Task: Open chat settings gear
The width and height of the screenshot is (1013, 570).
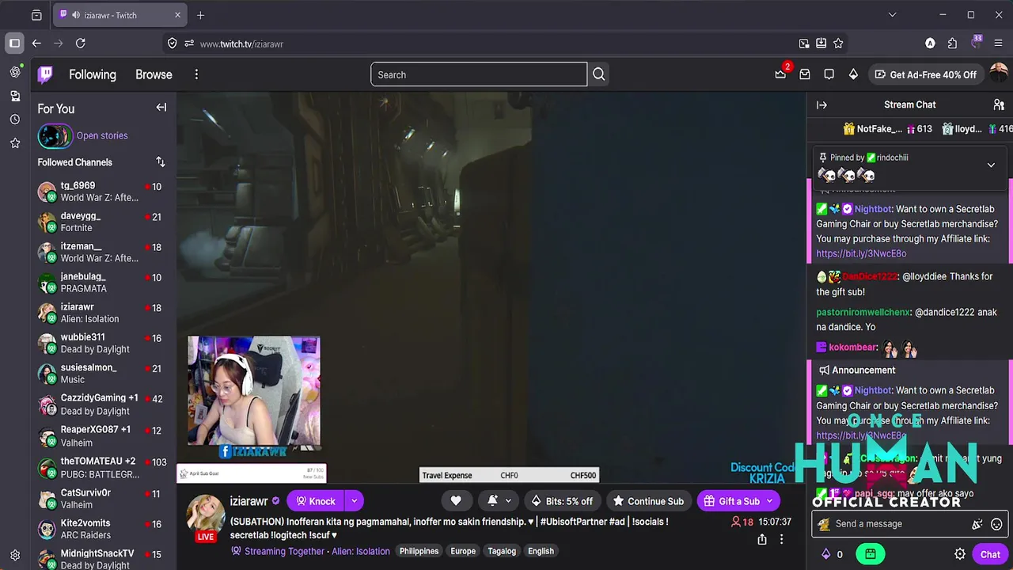Action: coord(960,554)
